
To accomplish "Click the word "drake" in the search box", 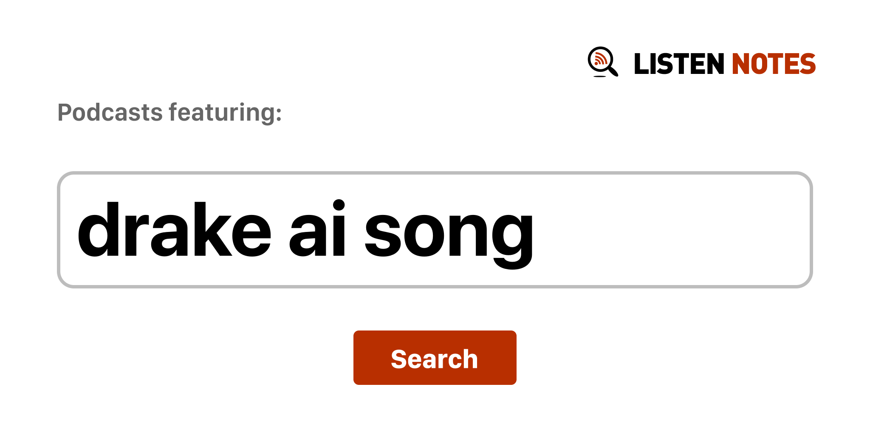I will coord(174,230).
